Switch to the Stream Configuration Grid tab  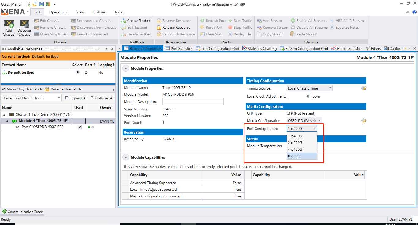[304, 48]
